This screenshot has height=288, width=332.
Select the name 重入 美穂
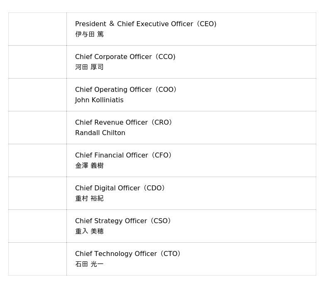[89, 231]
